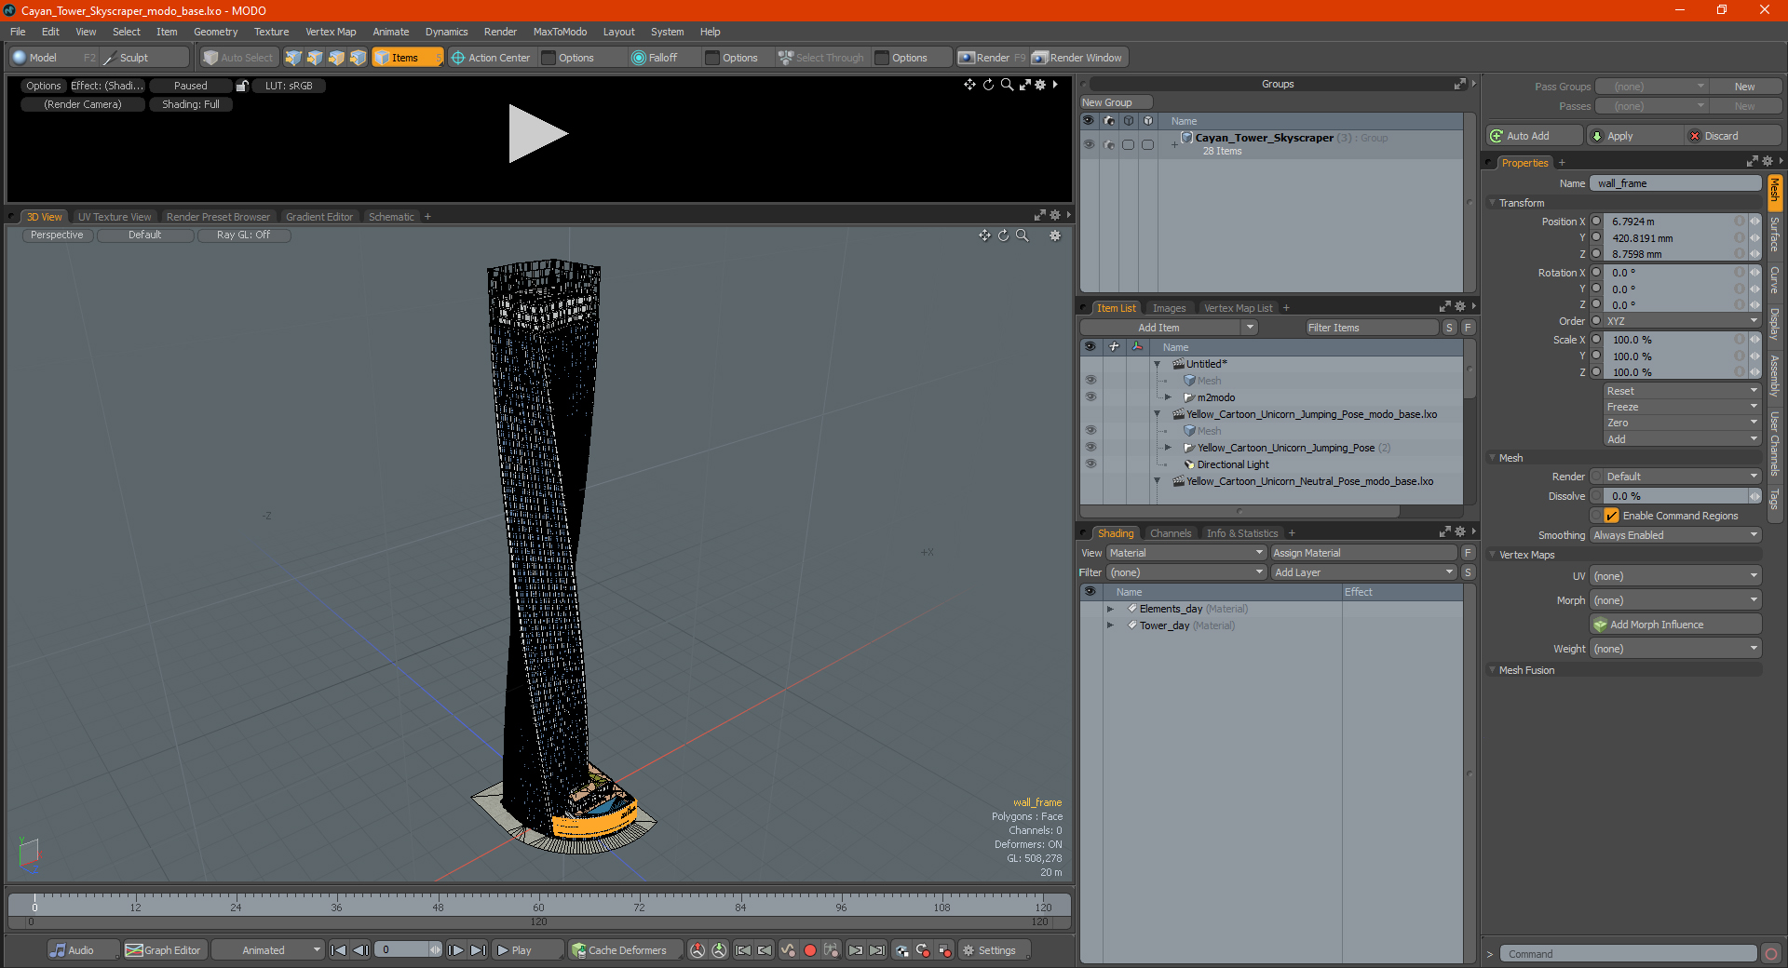Click the red record autokey button
Image resolution: width=1788 pixels, height=968 pixels.
point(810,950)
